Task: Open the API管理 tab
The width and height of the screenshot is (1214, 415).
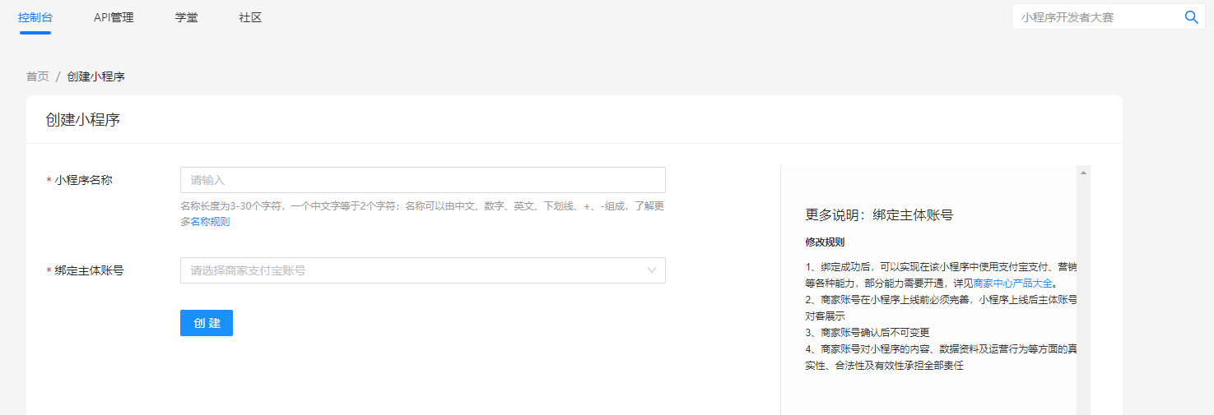Action: click(x=114, y=17)
